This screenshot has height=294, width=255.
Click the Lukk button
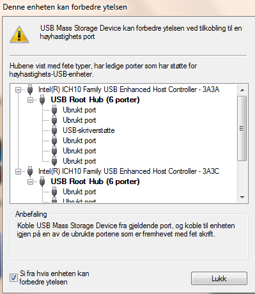tap(219, 278)
